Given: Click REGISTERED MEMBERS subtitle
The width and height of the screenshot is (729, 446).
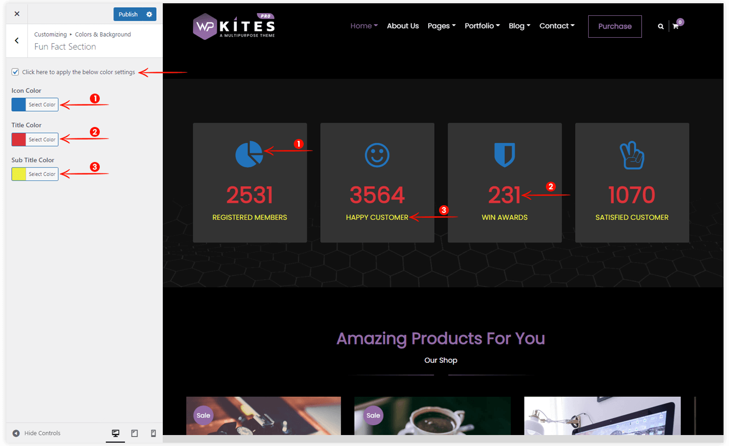Looking at the screenshot, I should pyautogui.click(x=249, y=217).
